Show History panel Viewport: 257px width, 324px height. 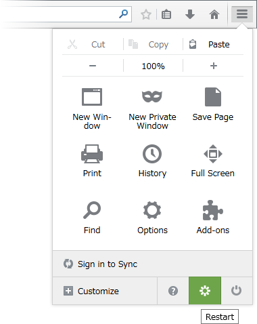coord(152,162)
